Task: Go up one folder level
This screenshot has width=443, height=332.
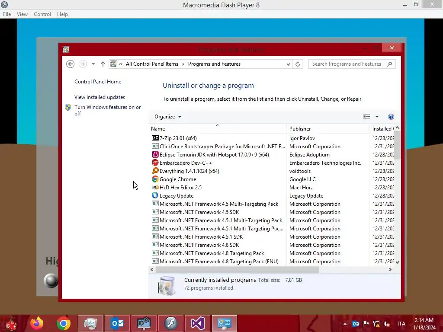Action: point(103,64)
